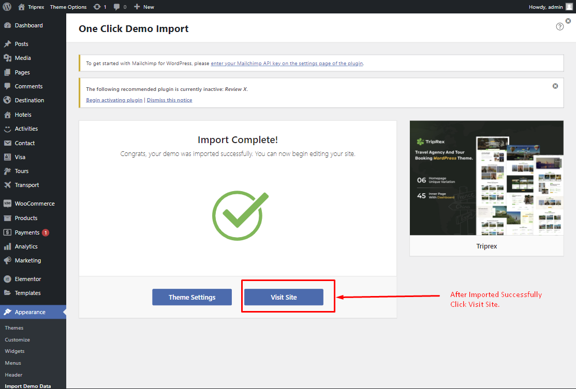Image resolution: width=576 pixels, height=389 pixels.
Task: Open Header submenu item
Action: point(13,375)
